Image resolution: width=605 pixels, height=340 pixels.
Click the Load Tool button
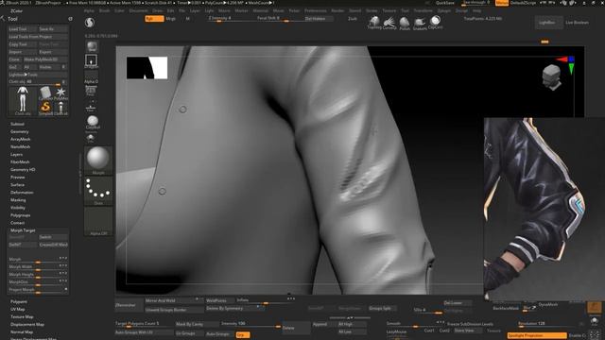[23, 29]
